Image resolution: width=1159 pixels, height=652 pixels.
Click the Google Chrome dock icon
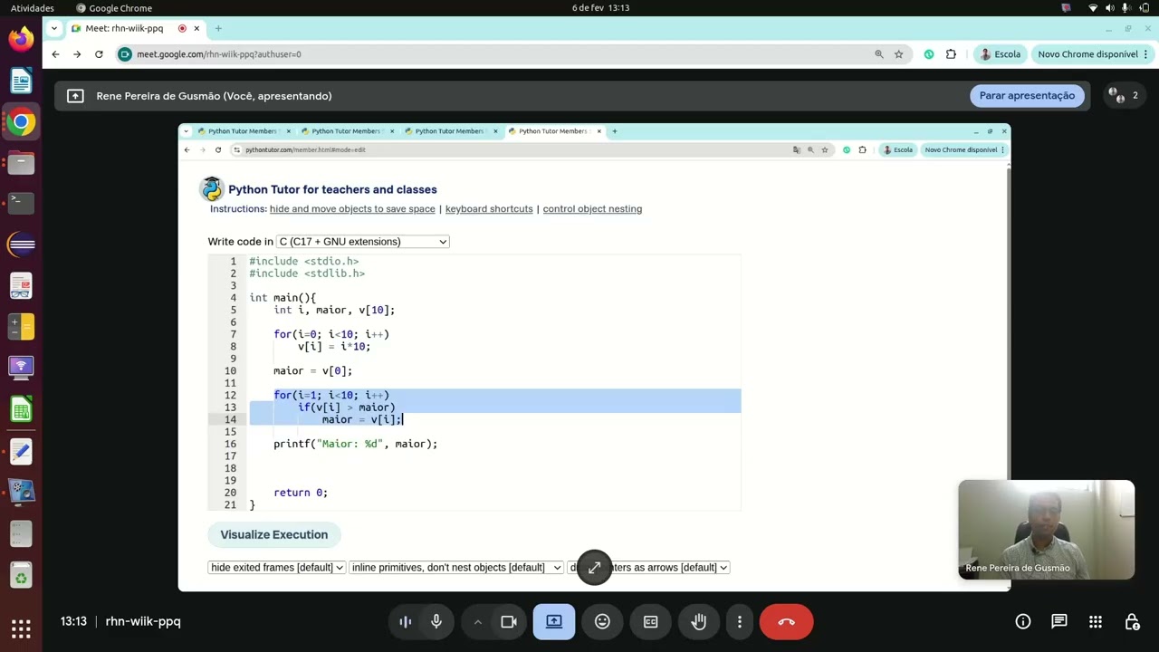tap(21, 122)
